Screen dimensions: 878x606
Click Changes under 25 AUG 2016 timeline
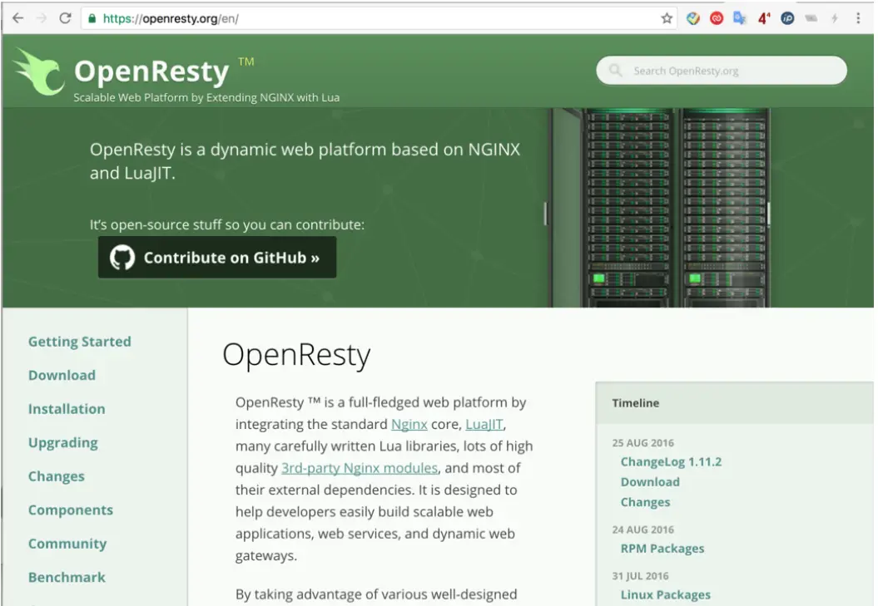click(x=645, y=502)
